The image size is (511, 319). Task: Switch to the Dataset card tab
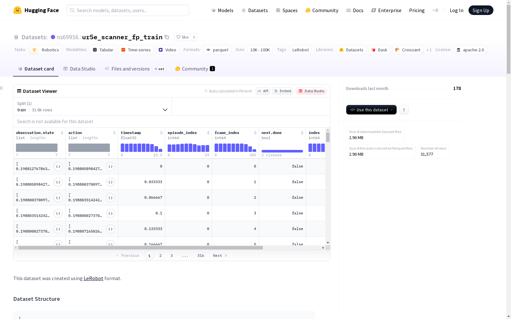(x=36, y=69)
